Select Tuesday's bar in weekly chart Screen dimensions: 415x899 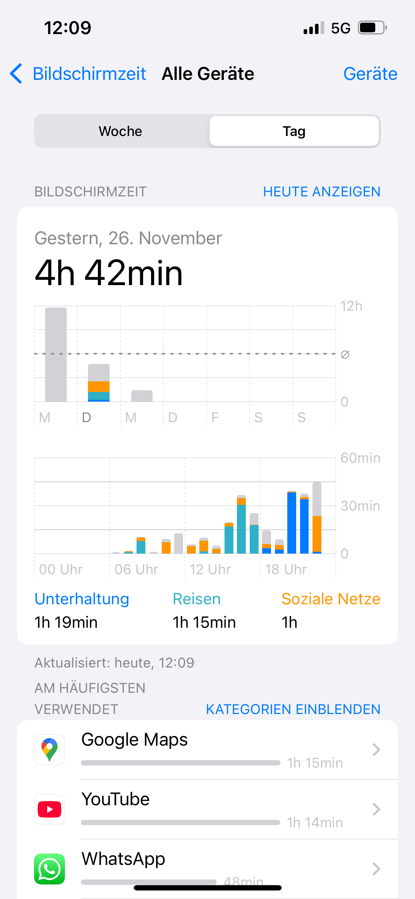pyautogui.click(x=99, y=383)
